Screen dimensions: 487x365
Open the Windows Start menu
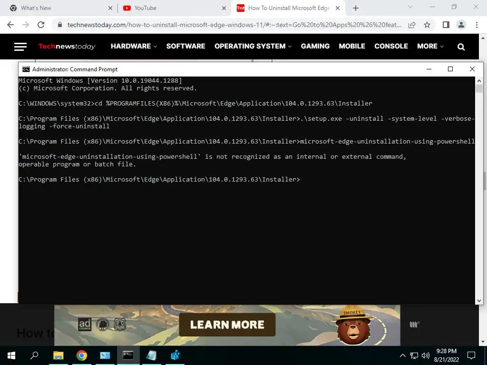tap(11, 355)
